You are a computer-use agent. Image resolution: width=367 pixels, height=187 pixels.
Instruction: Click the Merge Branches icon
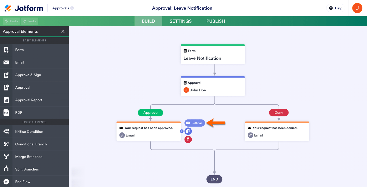pos(6,157)
